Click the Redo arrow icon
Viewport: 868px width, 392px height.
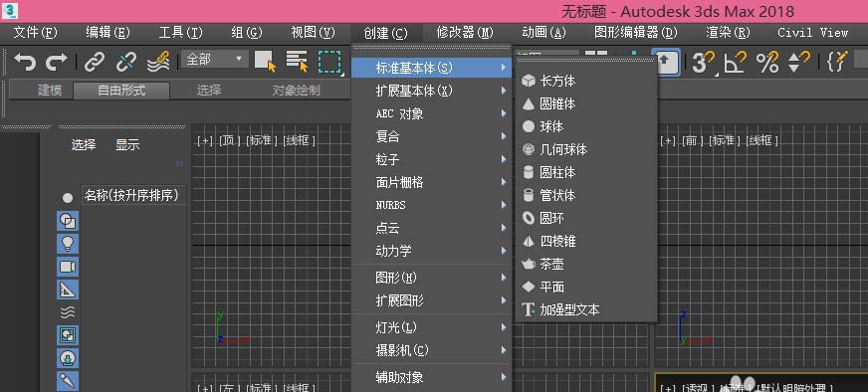[x=56, y=62]
